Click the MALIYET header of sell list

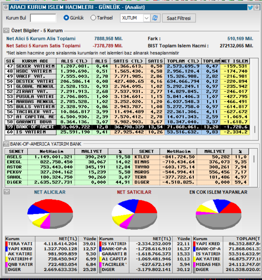click(215, 151)
